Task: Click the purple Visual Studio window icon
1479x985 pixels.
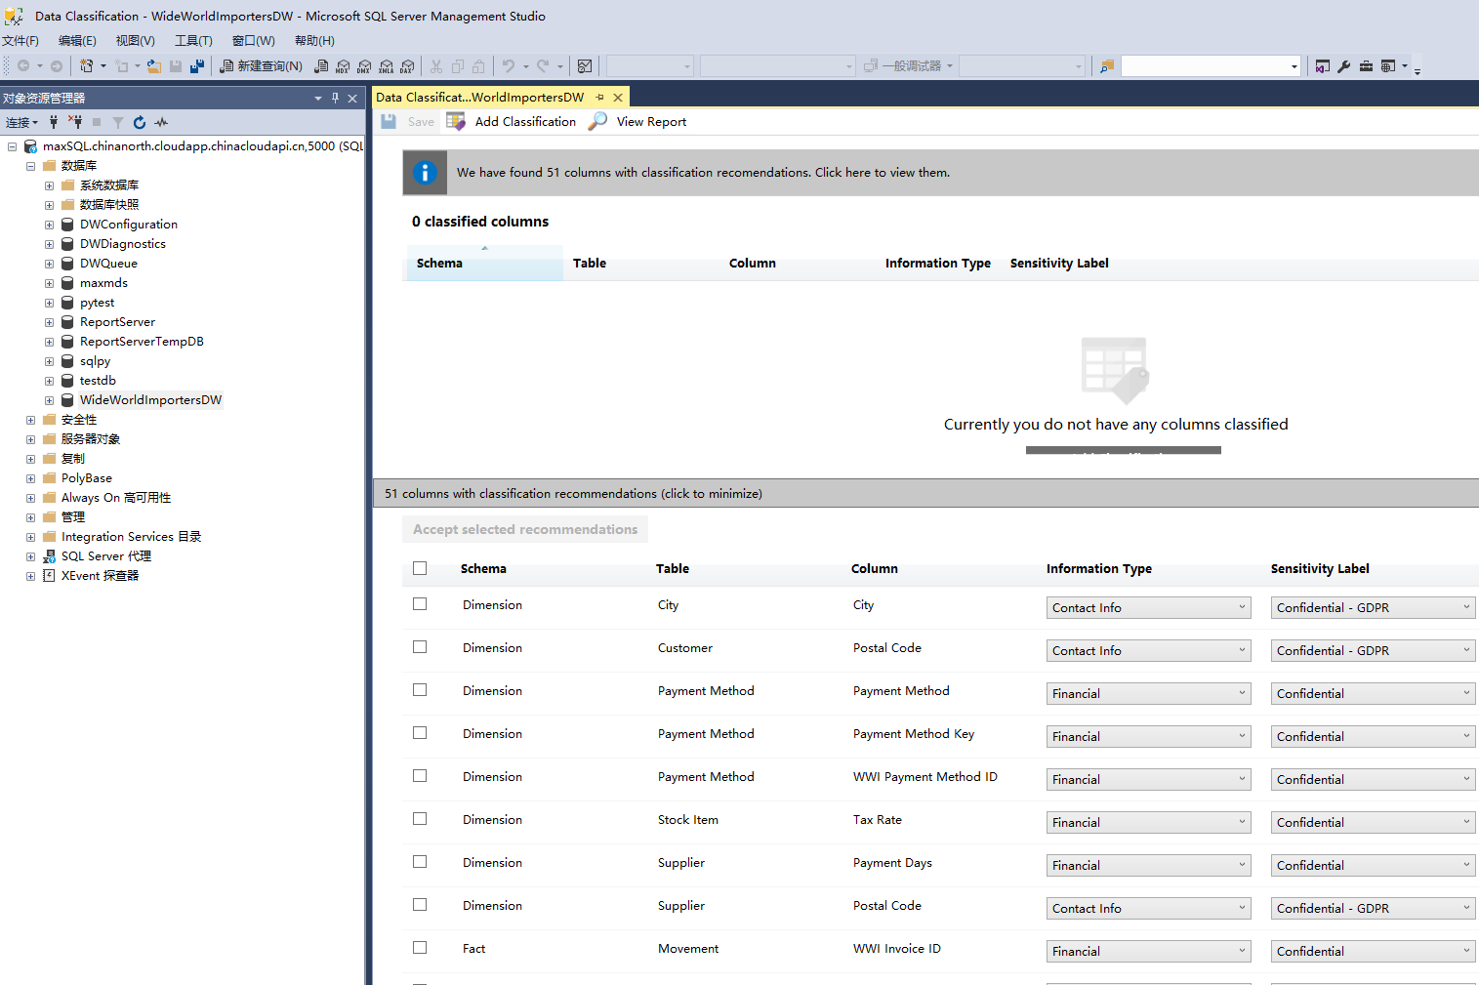Action: tap(1323, 66)
